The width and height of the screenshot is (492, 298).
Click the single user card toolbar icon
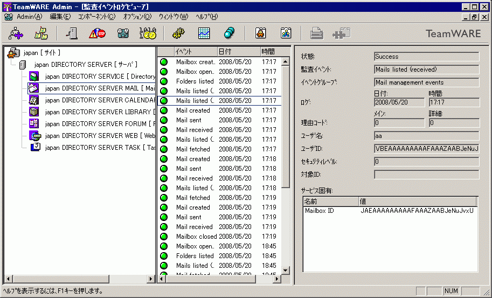(x=260, y=33)
